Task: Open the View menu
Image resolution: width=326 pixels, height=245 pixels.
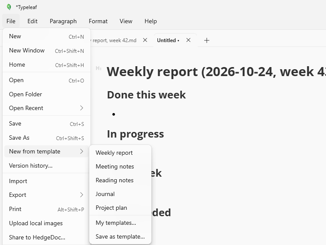Action: click(126, 21)
